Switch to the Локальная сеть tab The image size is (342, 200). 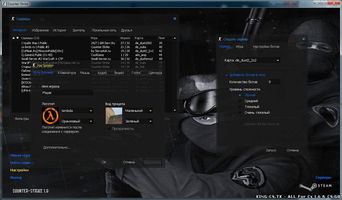tap(104, 30)
